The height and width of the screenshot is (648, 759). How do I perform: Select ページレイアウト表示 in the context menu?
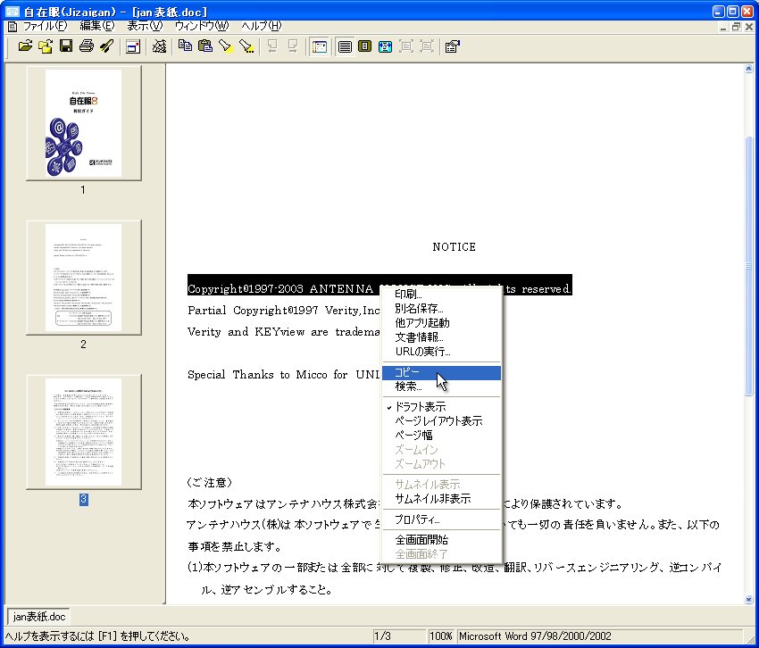coord(441,421)
